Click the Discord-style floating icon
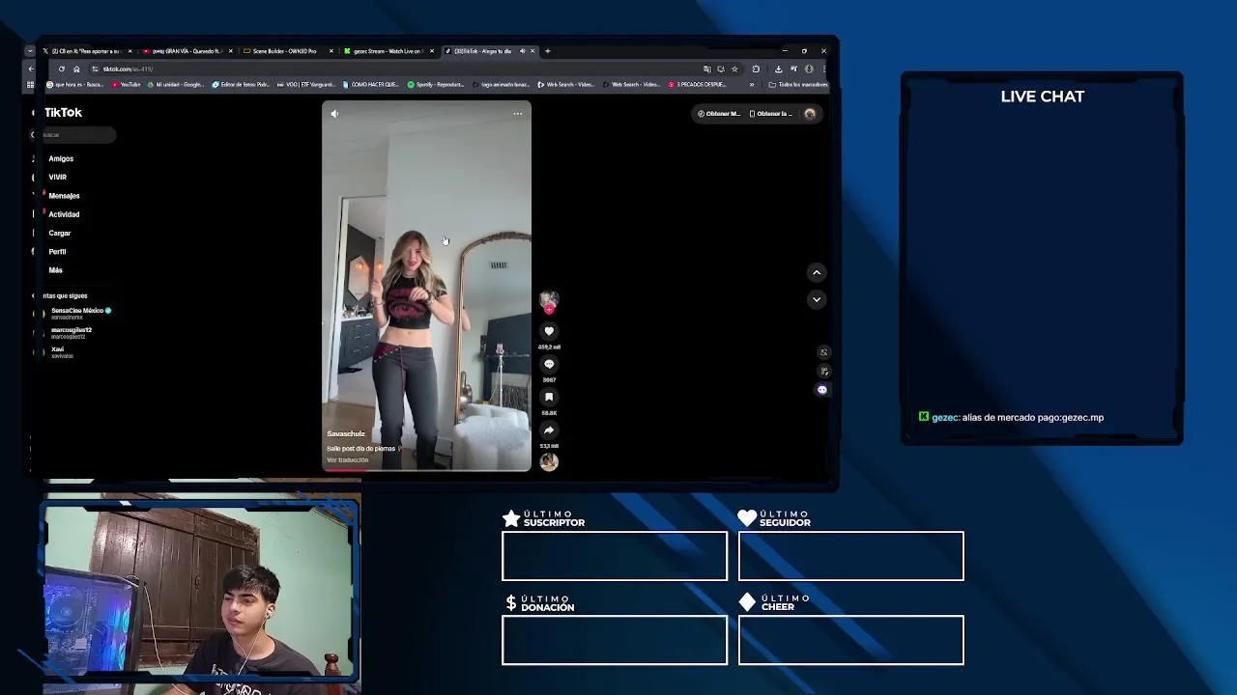 [822, 390]
